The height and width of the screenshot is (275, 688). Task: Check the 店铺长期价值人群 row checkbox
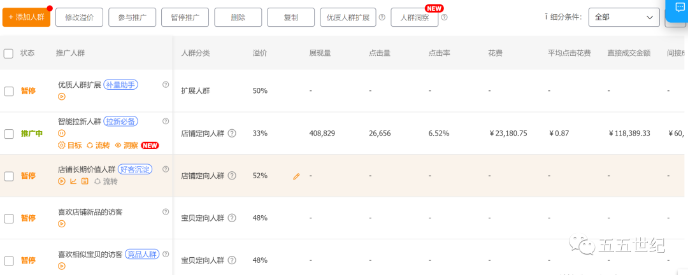(x=9, y=176)
